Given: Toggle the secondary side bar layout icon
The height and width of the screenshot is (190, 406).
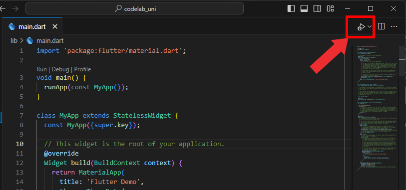Looking at the screenshot, I should (x=317, y=8).
